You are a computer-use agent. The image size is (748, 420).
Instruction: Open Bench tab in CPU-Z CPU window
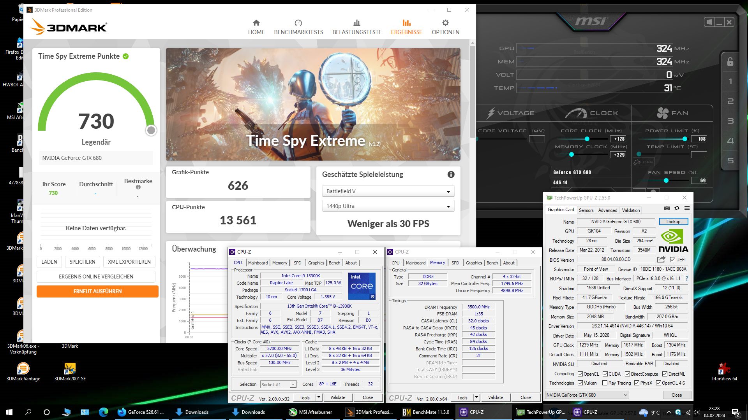click(x=334, y=263)
